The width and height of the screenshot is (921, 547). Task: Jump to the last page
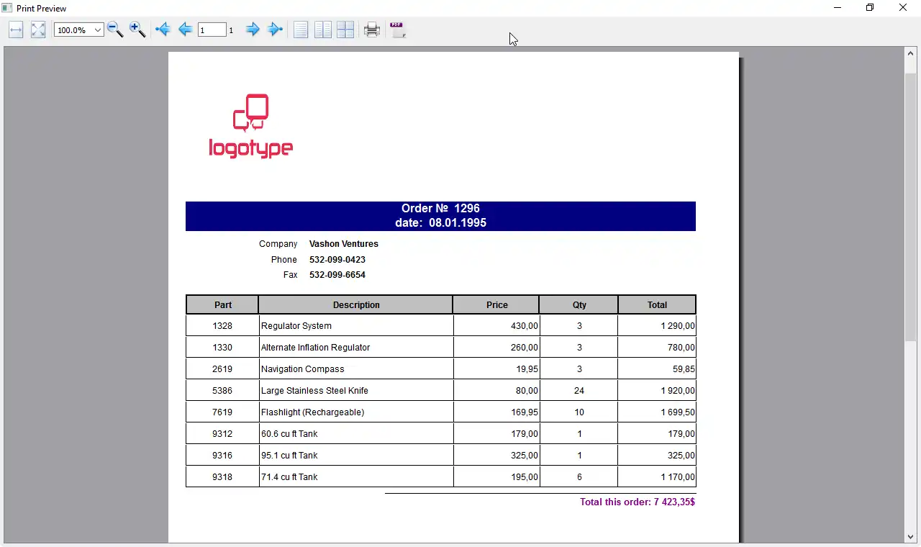[275, 30]
